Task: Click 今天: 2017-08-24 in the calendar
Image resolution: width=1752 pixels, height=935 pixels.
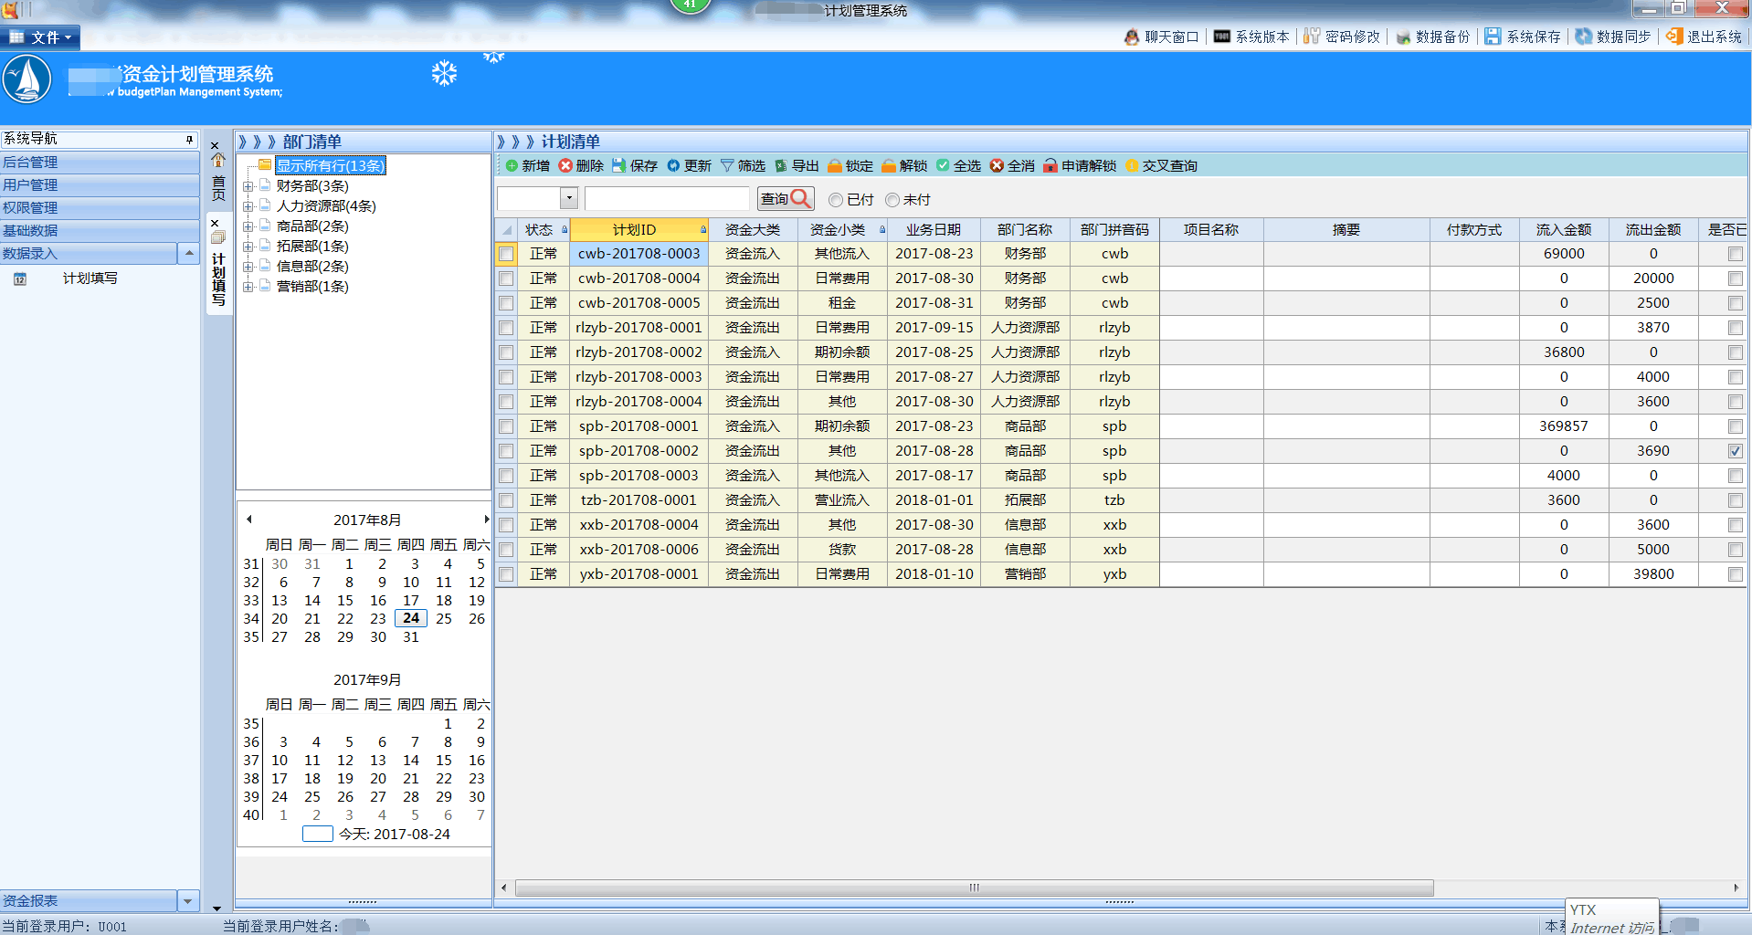Action: tap(395, 835)
